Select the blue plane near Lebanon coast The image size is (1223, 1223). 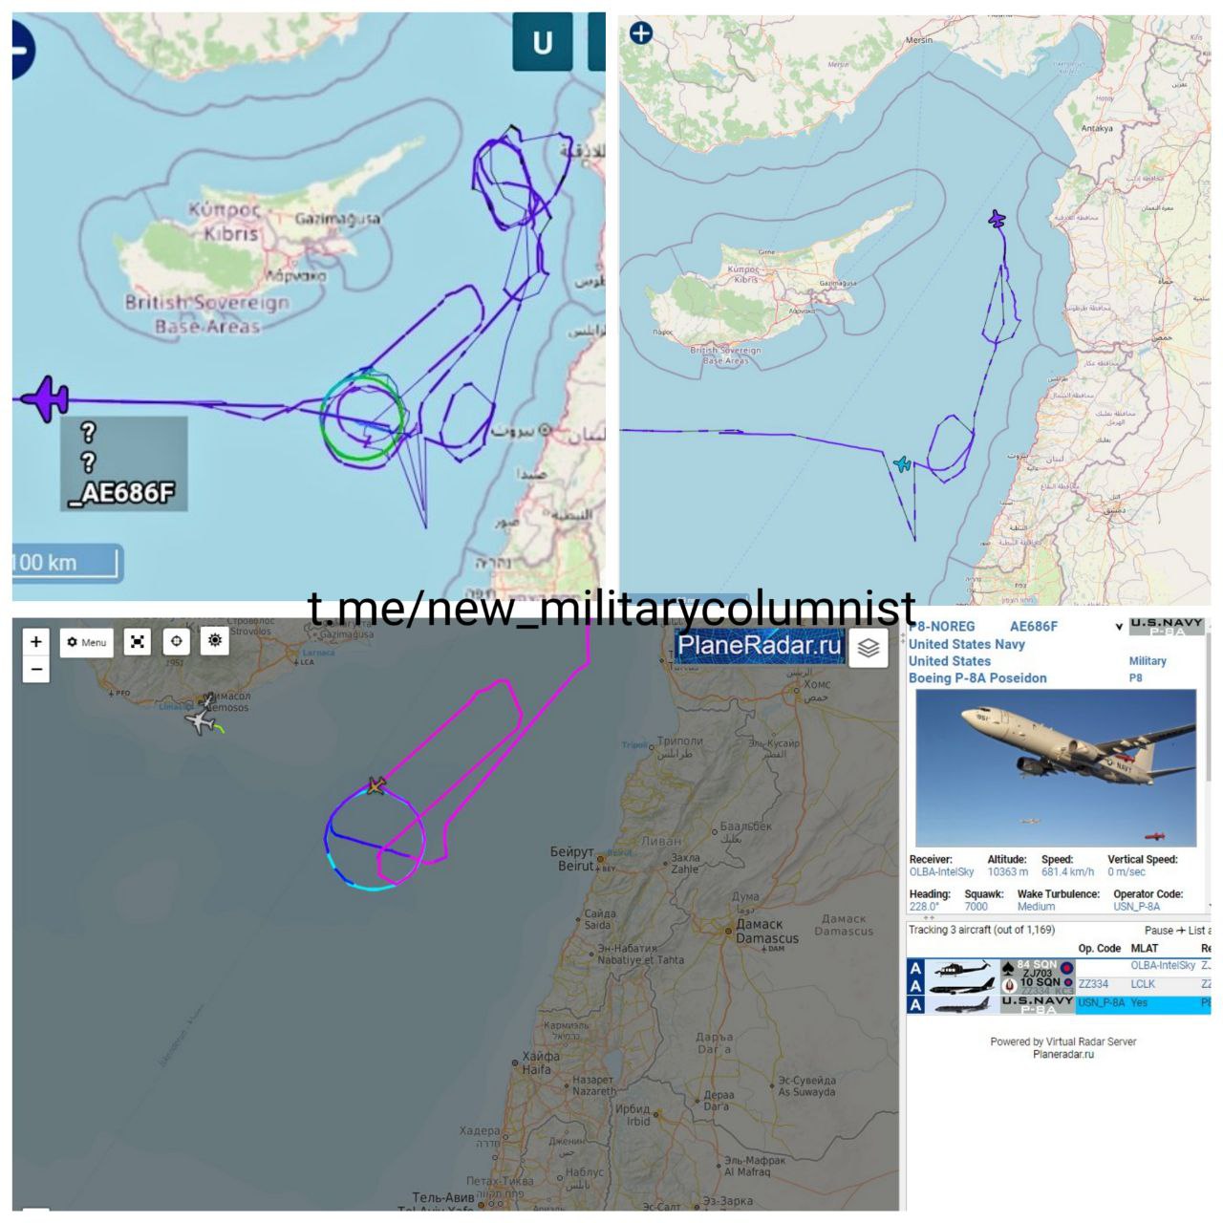coord(902,464)
